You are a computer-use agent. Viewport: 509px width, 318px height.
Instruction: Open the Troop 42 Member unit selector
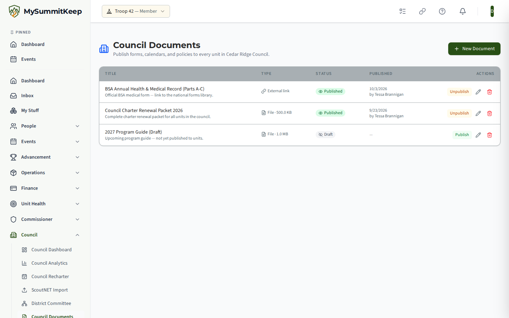point(136,11)
